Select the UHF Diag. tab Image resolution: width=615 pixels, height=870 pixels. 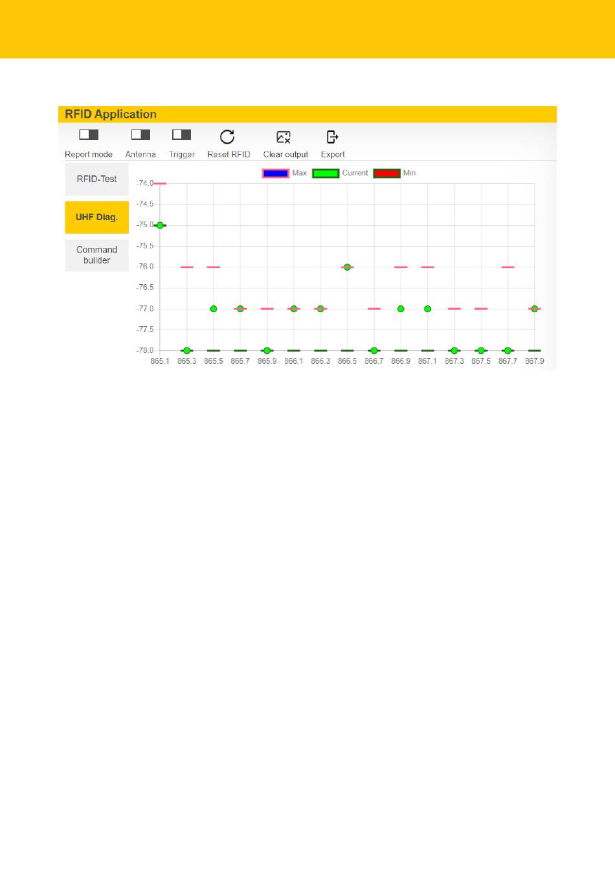[97, 217]
